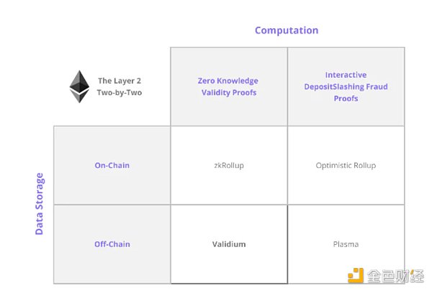Click the 'Validity Proofs' header line
Image resolution: width=432 pixels, height=291 pixels.
point(228,93)
